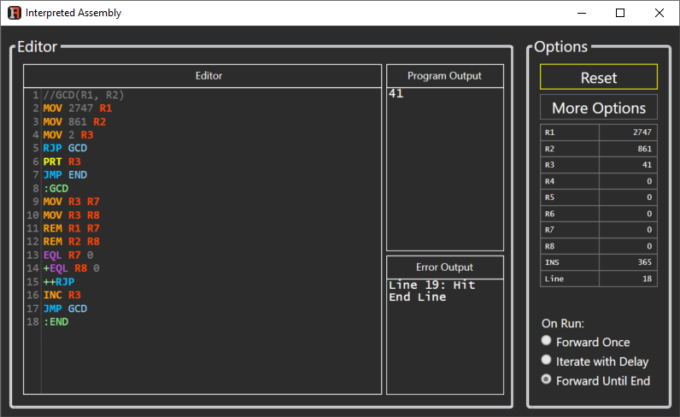Maximize the Interpreted Assembly window
The image size is (680, 417).
pos(620,13)
